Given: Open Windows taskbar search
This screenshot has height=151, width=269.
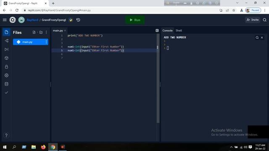Looking at the screenshot, I should pyautogui.click(x=14, y=147).
